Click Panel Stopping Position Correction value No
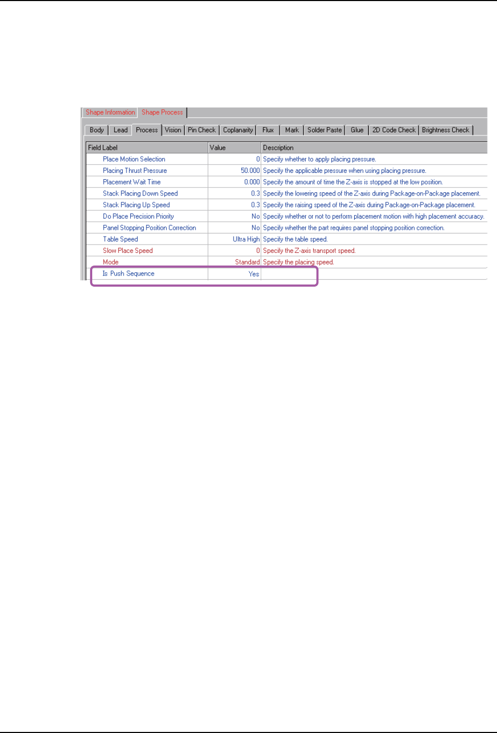 pos(256,228)
